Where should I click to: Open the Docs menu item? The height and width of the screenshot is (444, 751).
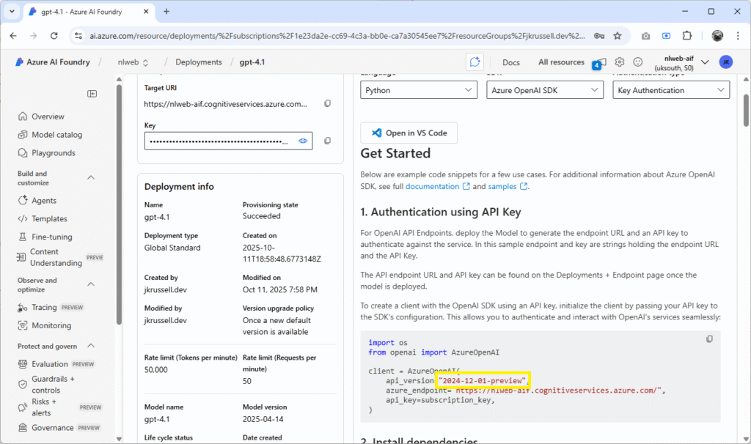[511, 62]
